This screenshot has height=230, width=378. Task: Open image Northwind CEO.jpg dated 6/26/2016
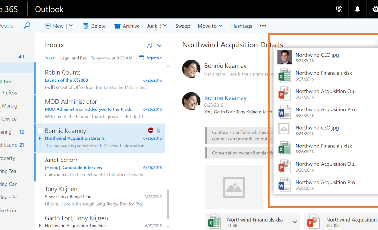(x=326, y=130)
